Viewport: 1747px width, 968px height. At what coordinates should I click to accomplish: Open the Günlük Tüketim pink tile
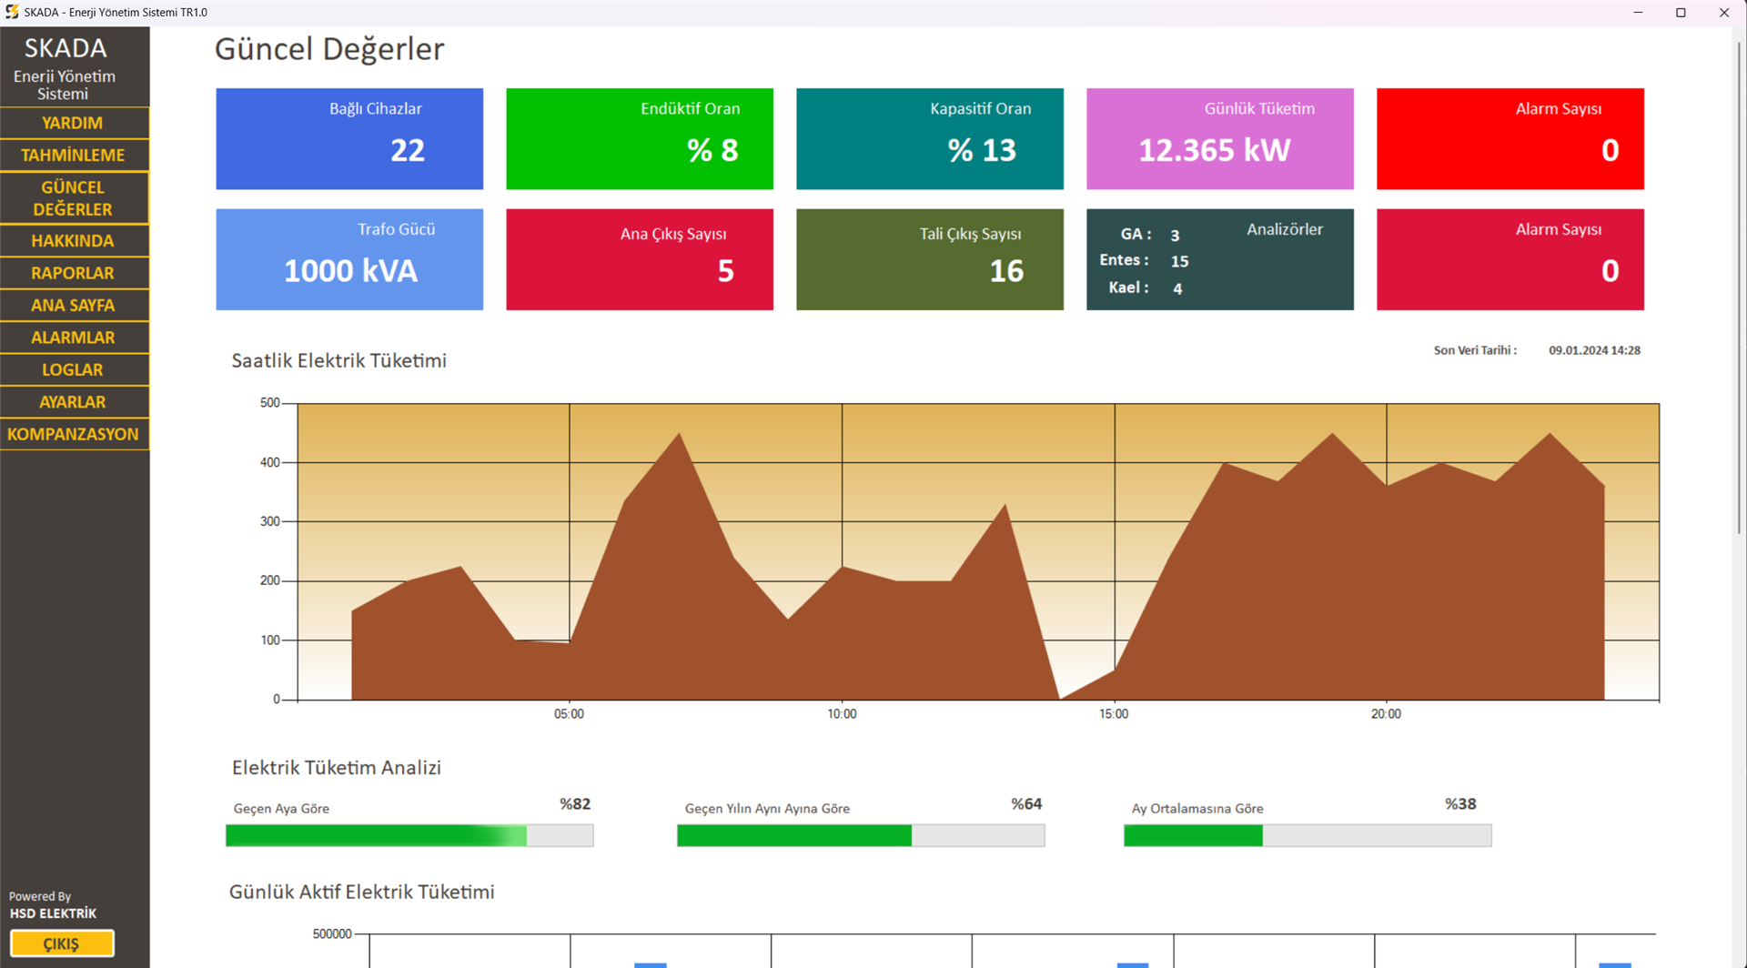click(1219, 139)
